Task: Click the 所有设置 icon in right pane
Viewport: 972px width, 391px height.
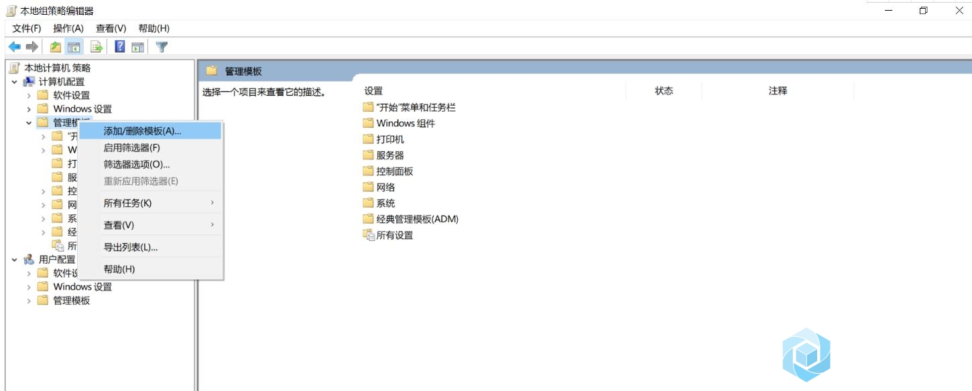Action: (368, 235)
